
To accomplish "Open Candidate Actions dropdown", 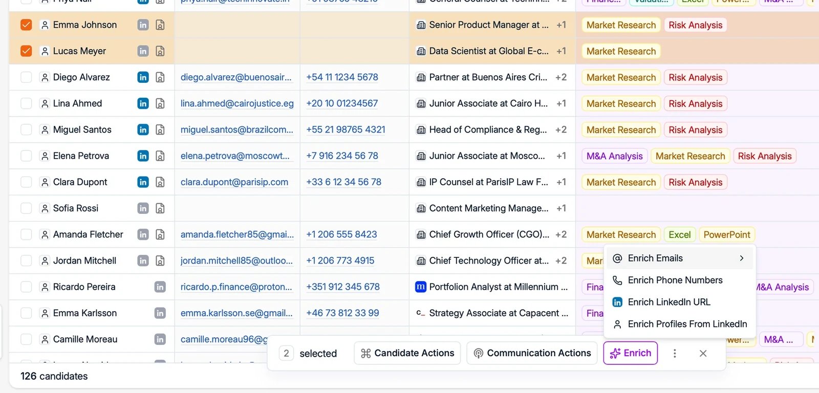I will [407, 353].
